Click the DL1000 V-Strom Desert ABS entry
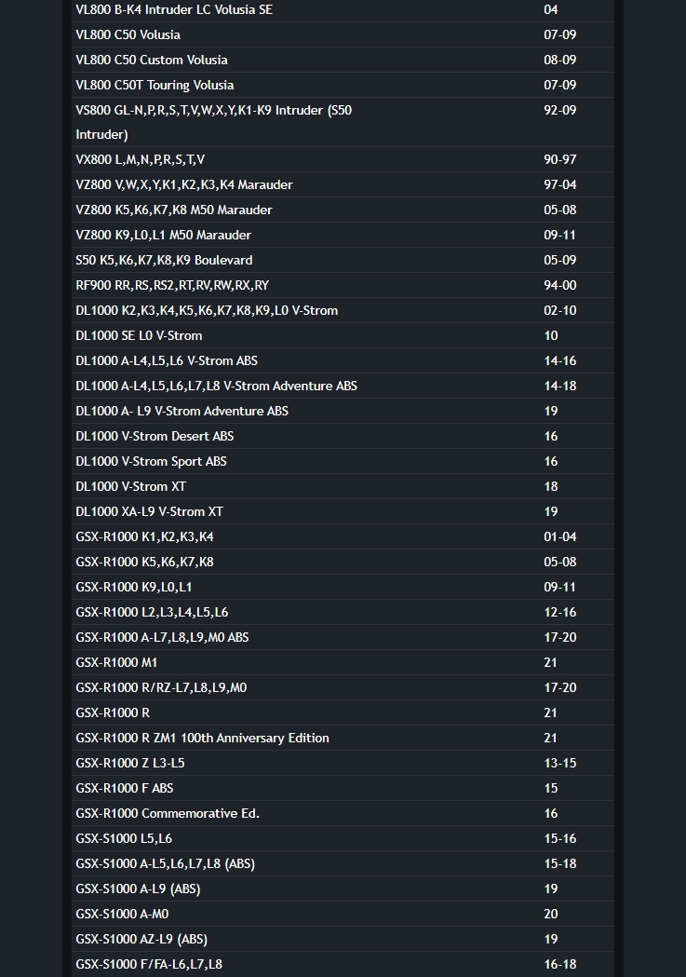686x977 pixels. click(155, 436)
